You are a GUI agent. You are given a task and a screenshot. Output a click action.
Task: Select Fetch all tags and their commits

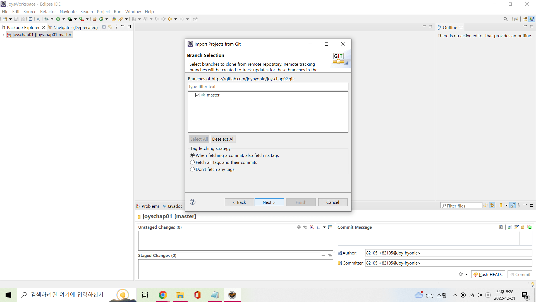192,162
